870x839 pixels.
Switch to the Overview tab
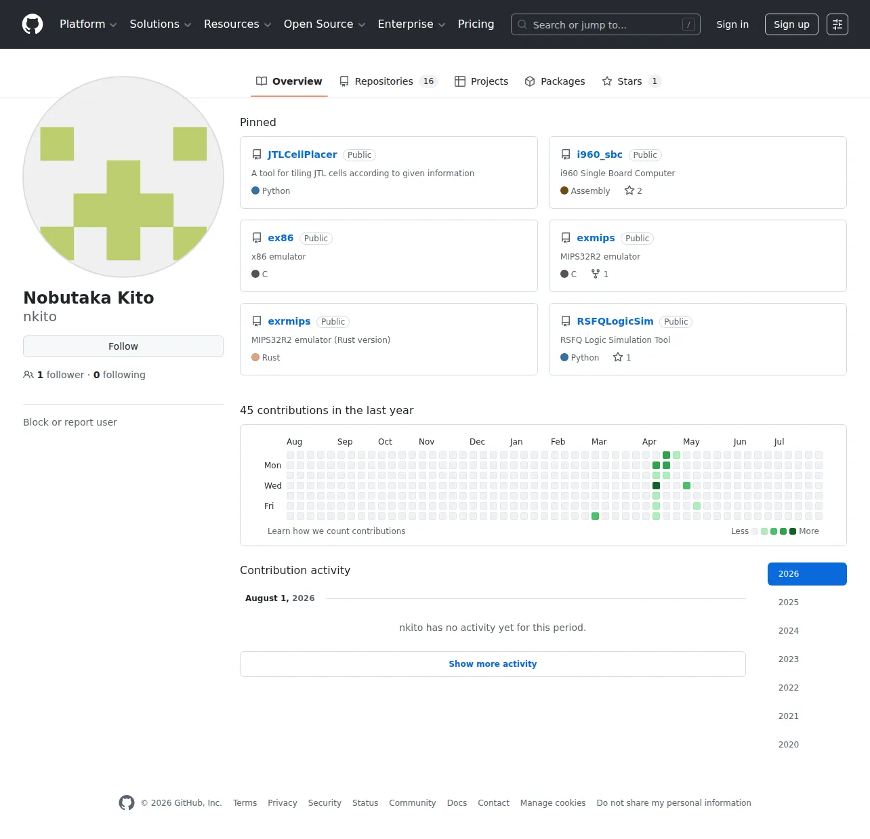pos(289,81)
